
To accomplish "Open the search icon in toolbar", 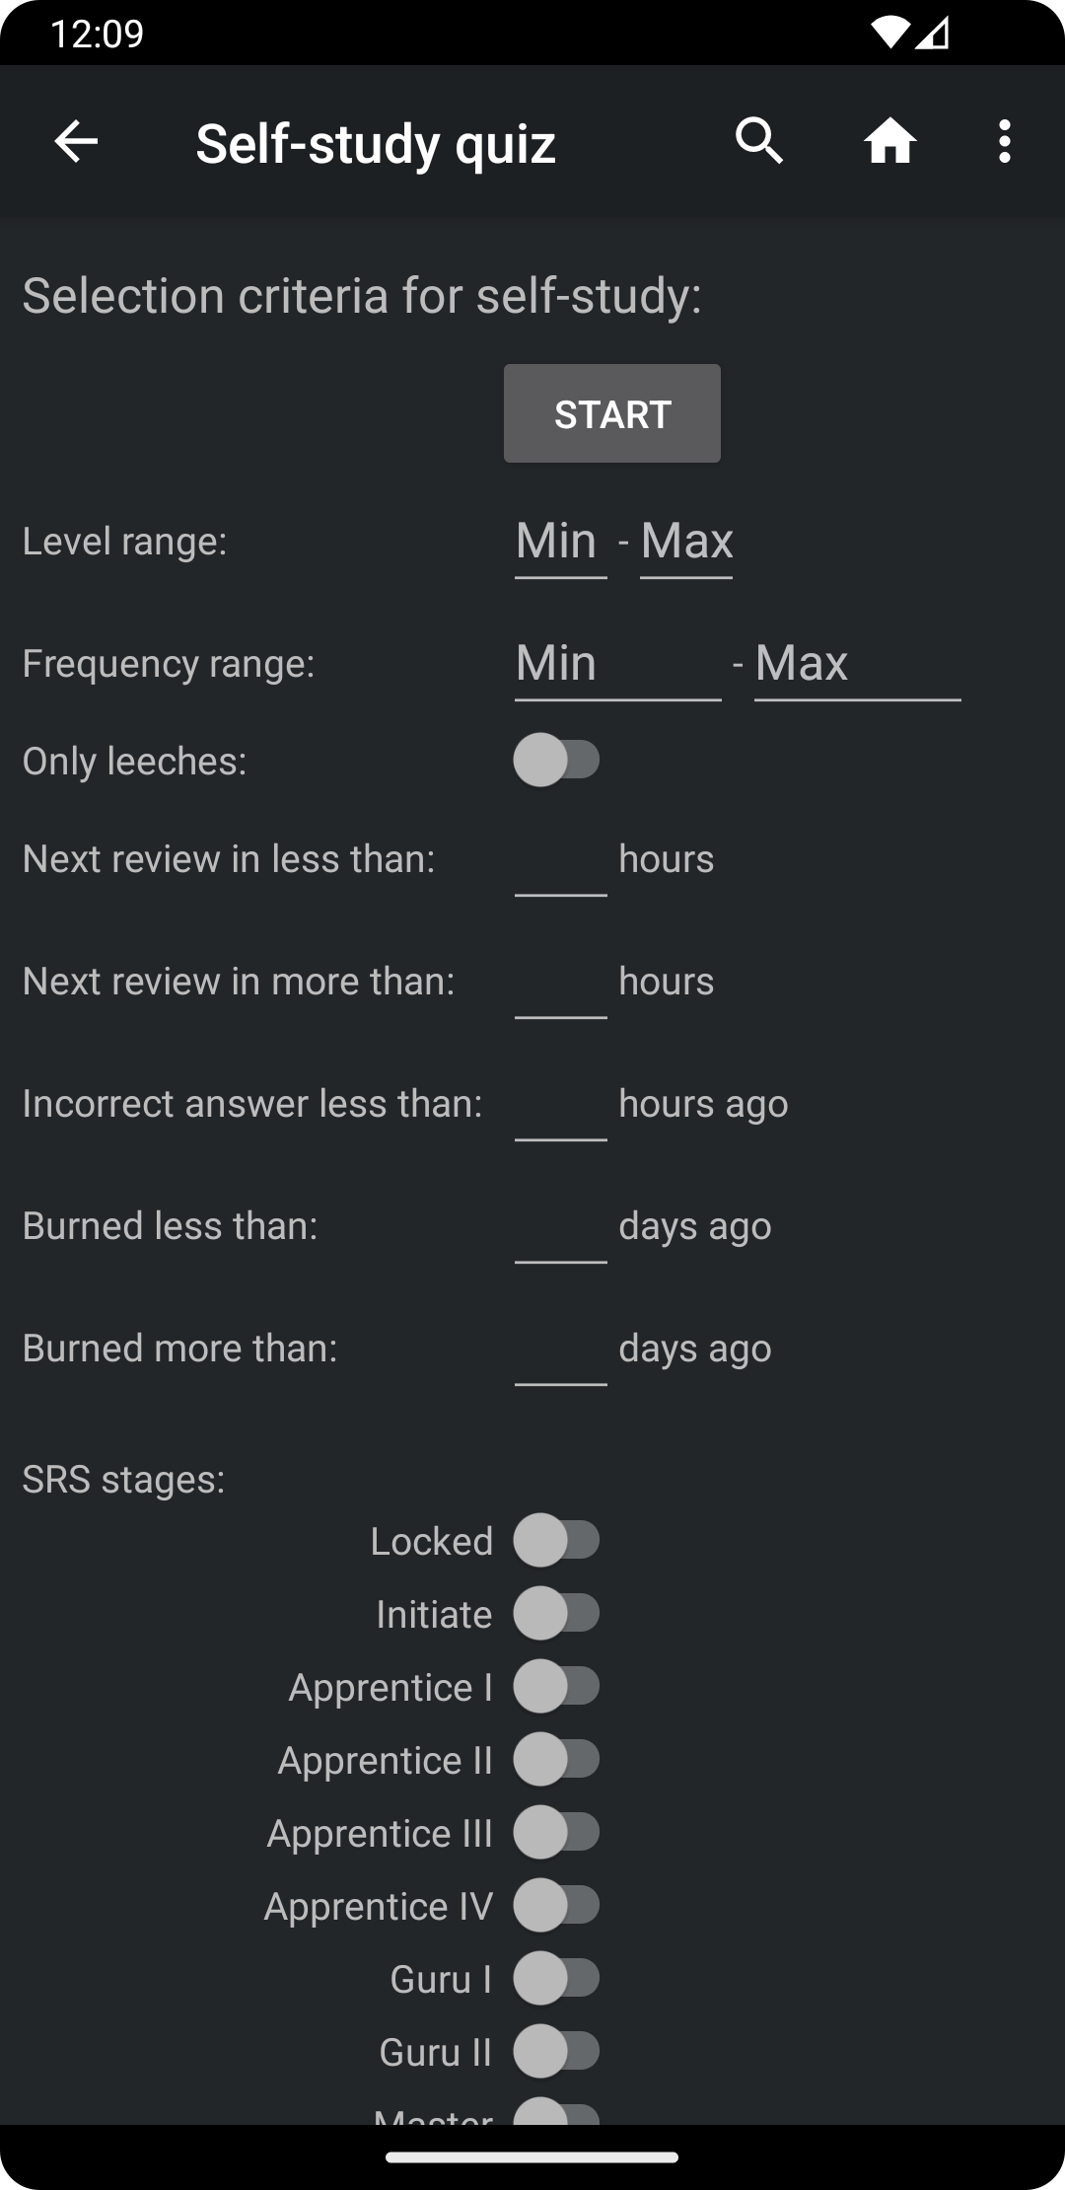I will point(759,142).
